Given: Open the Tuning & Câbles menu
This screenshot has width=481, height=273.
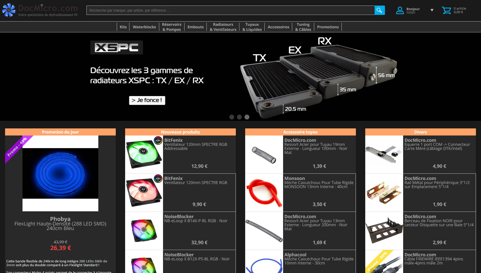Looking at the screenshot, I should pyautogui.click(x=303, y=27).
